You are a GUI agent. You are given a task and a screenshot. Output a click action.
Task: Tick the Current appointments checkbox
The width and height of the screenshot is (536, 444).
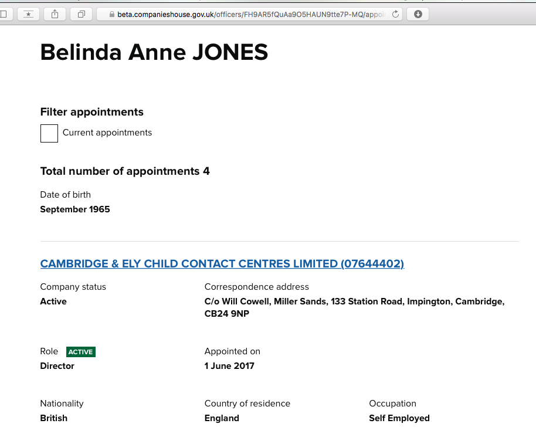(49, 133)
